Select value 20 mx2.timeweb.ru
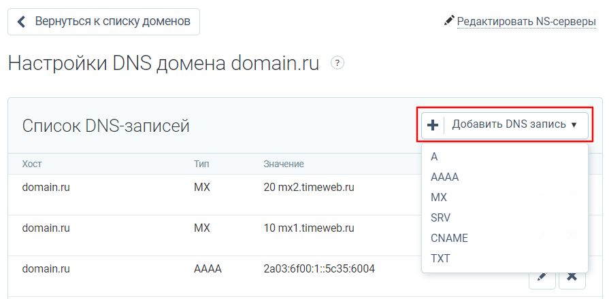 click(309, 188)
